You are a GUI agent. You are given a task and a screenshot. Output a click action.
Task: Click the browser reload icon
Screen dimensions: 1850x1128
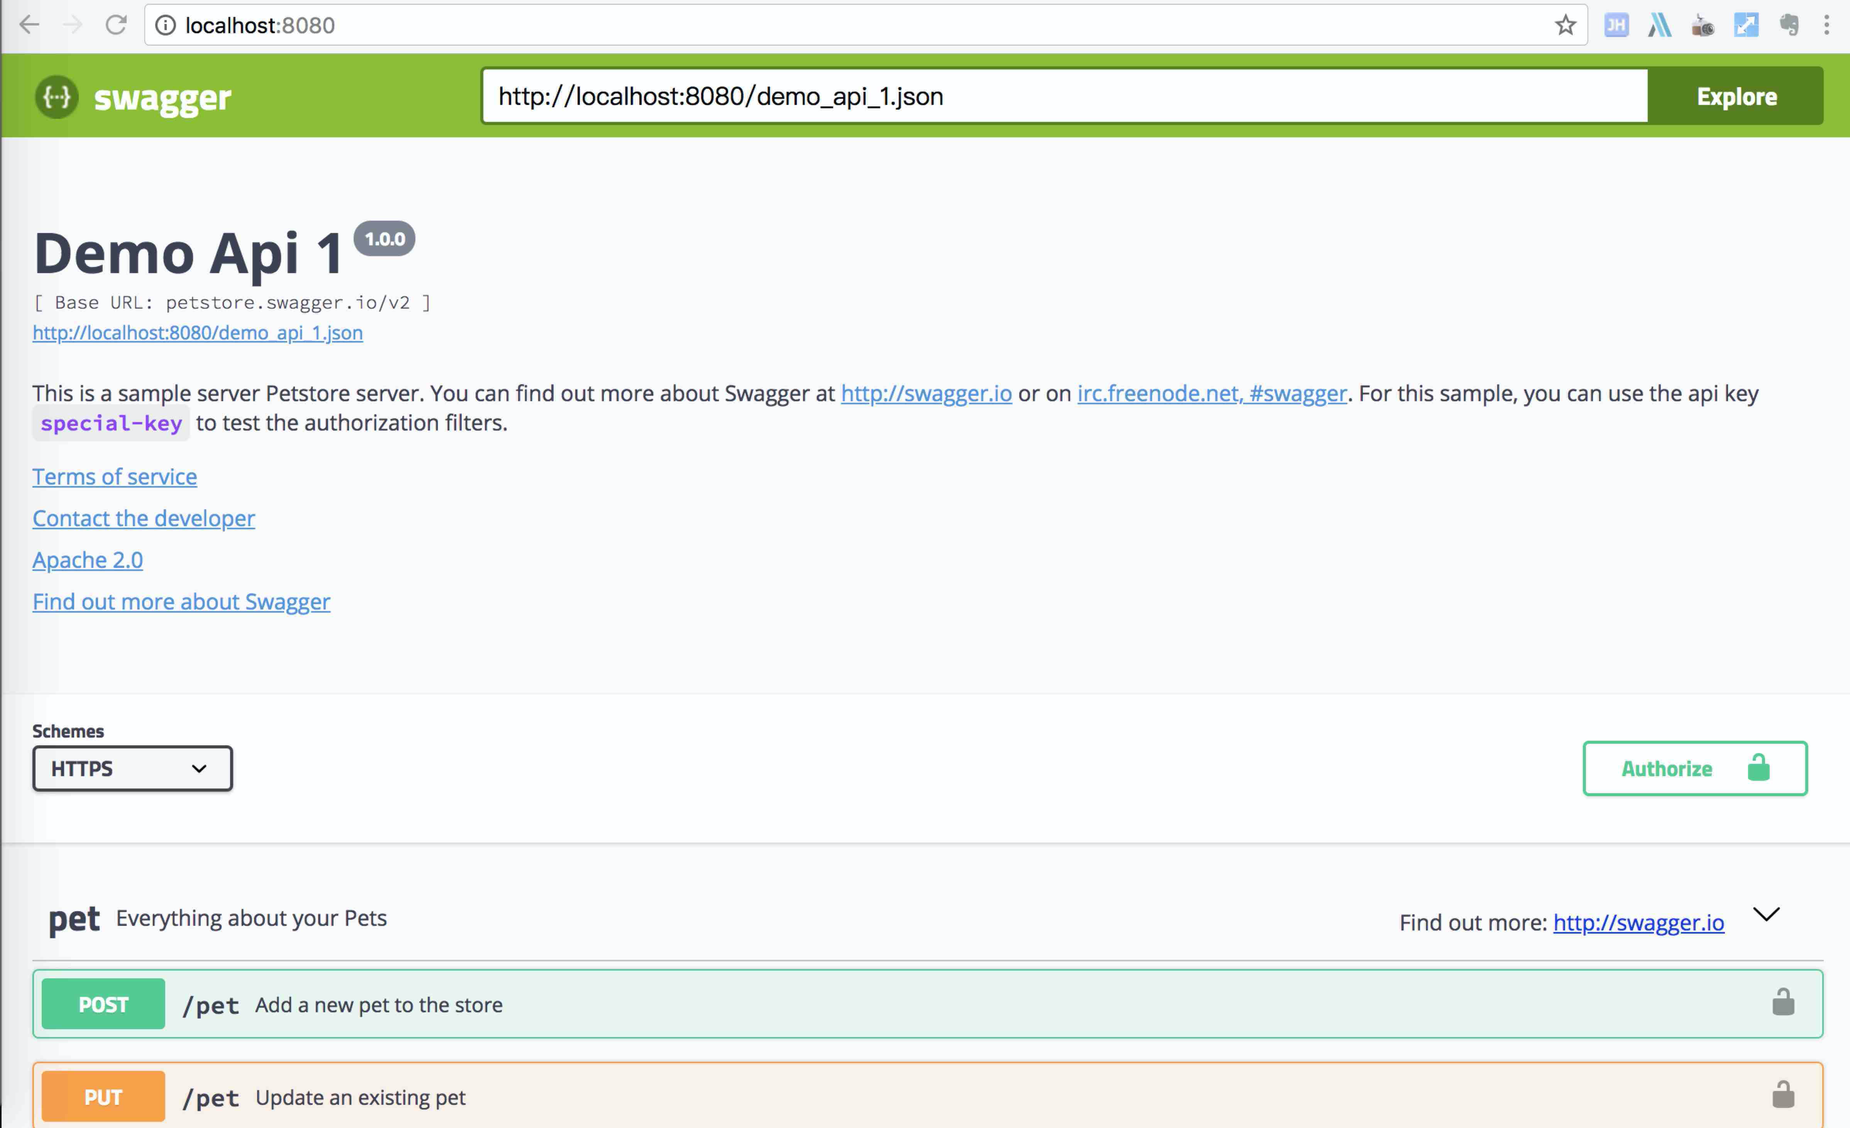tap(116, 25)
